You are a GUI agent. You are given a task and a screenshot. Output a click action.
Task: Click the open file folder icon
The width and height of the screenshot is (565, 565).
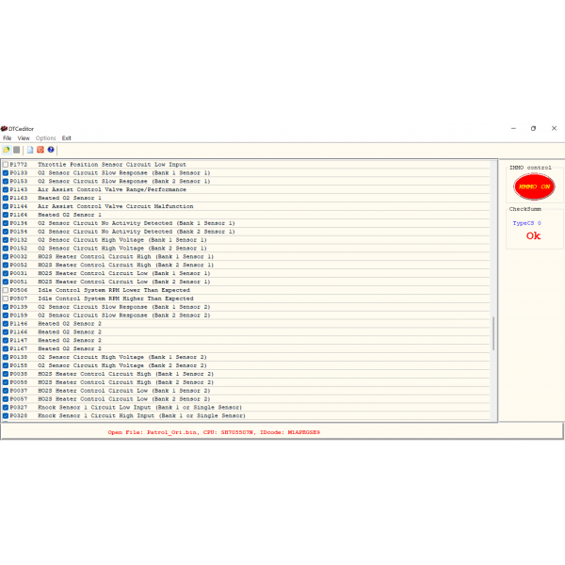coord(6,150)
